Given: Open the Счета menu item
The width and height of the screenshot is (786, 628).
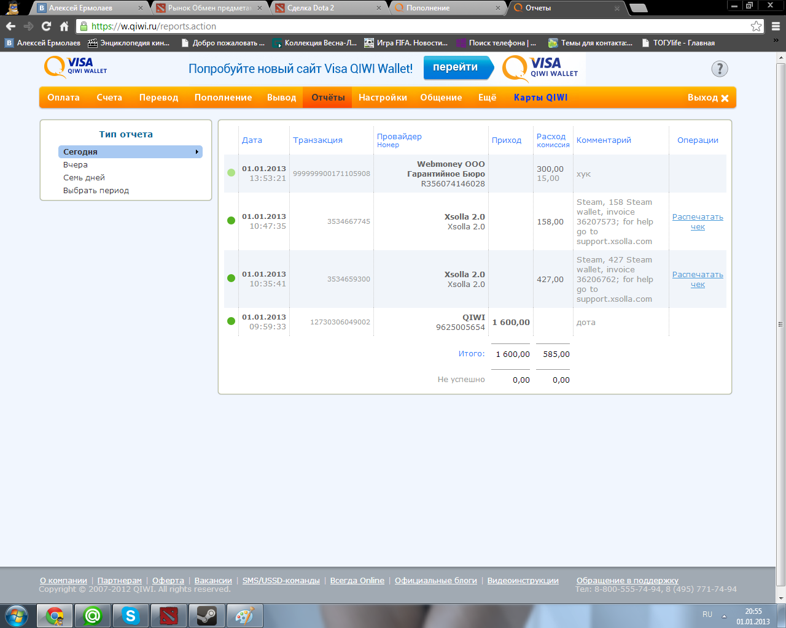Looking at the screenshot, I should click(x=109, y=98).
